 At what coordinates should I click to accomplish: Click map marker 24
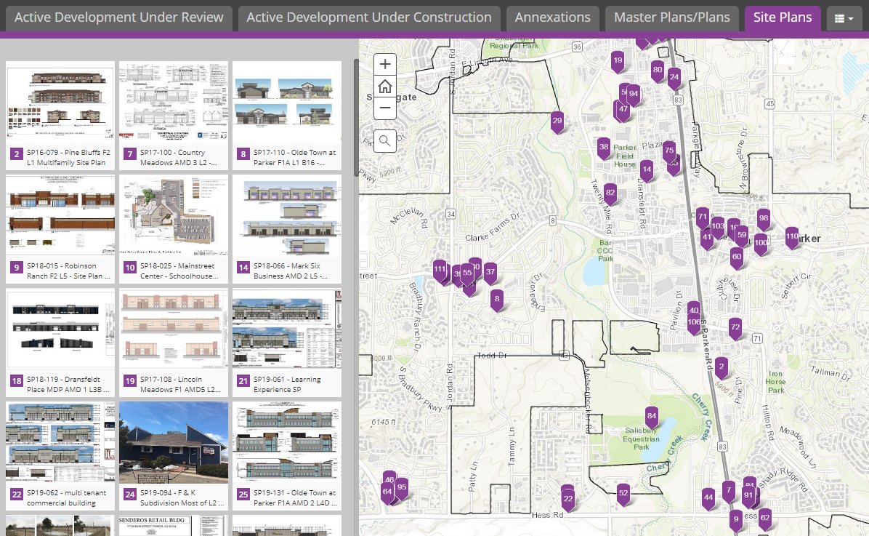674,79
